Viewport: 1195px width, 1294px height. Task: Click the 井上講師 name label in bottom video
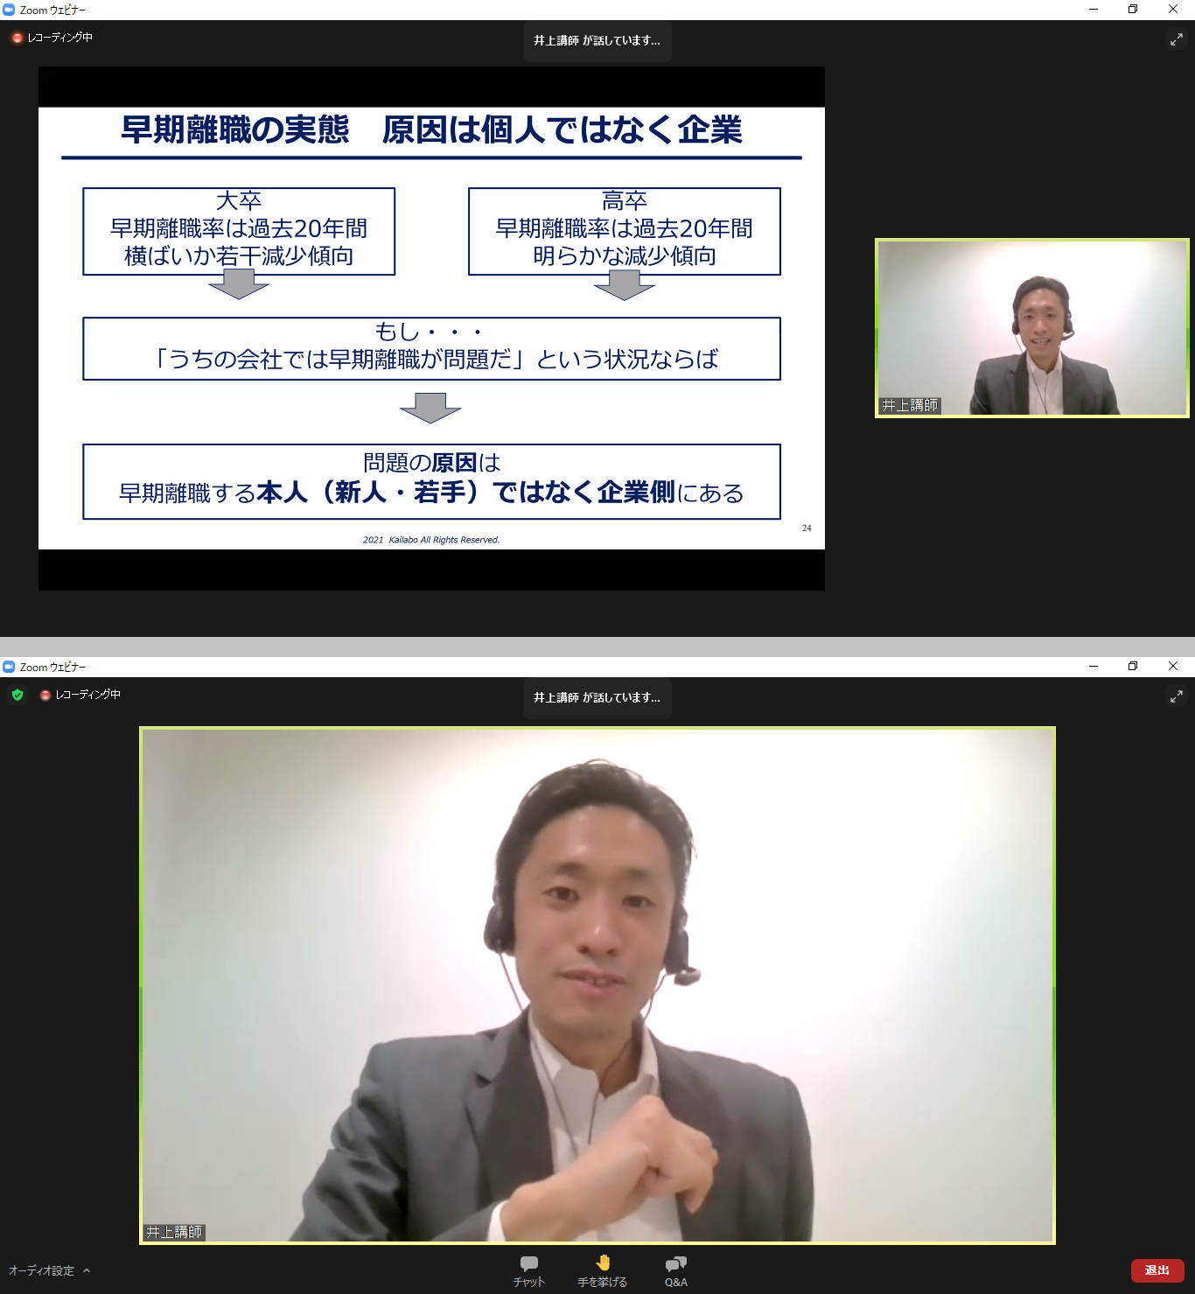[x=174, y=1232]
